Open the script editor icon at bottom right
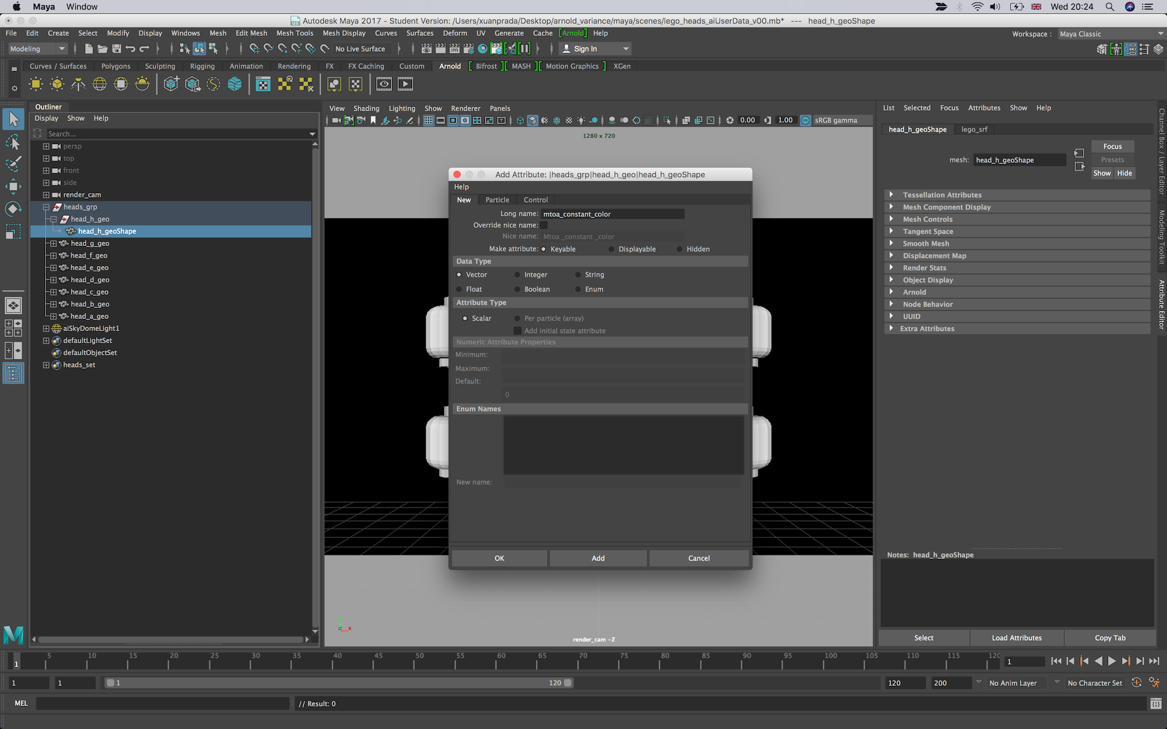 (x=1156, y=703)
